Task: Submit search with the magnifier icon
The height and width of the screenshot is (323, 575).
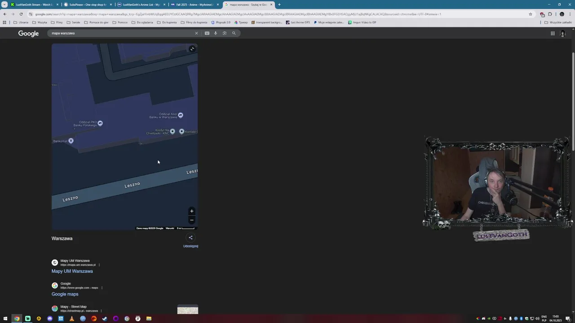Action: coord(234,33)
